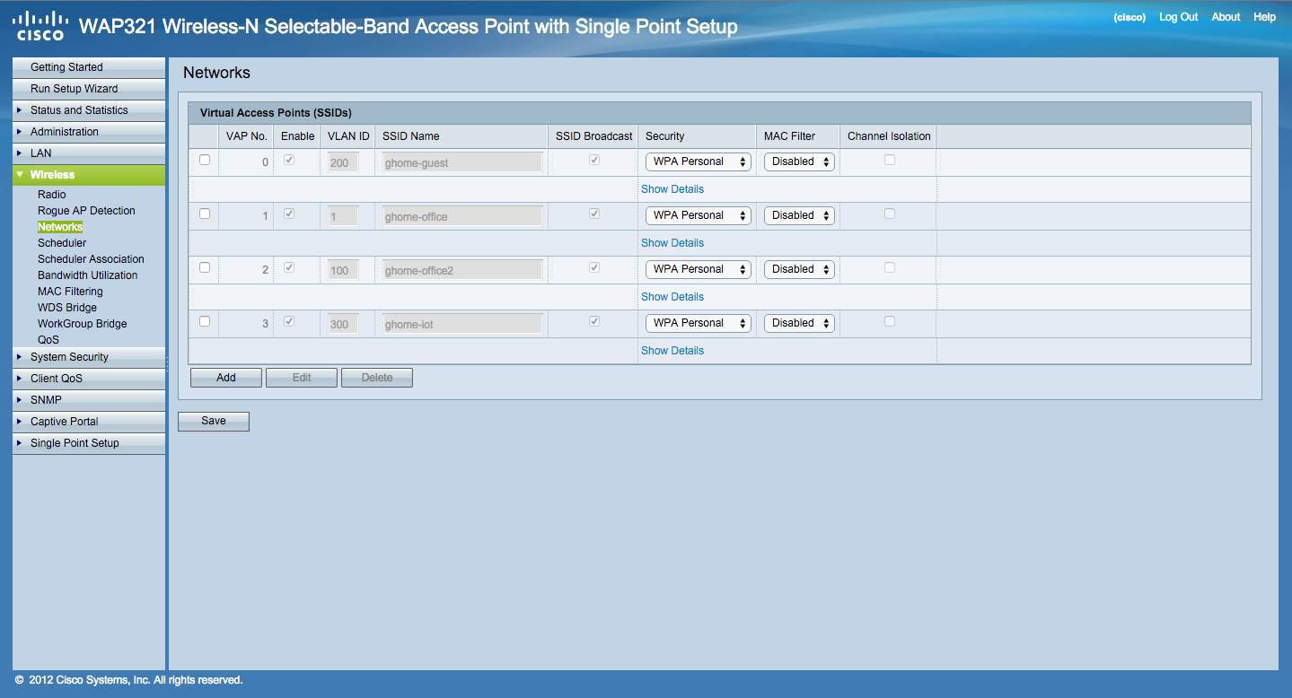Expand Single Point Setup menu
The image size is (1292, 698).
click(x=89, y=443)
